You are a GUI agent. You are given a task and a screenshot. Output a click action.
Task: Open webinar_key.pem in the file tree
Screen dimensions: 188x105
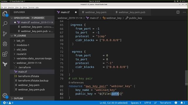(x=32, y=85)
